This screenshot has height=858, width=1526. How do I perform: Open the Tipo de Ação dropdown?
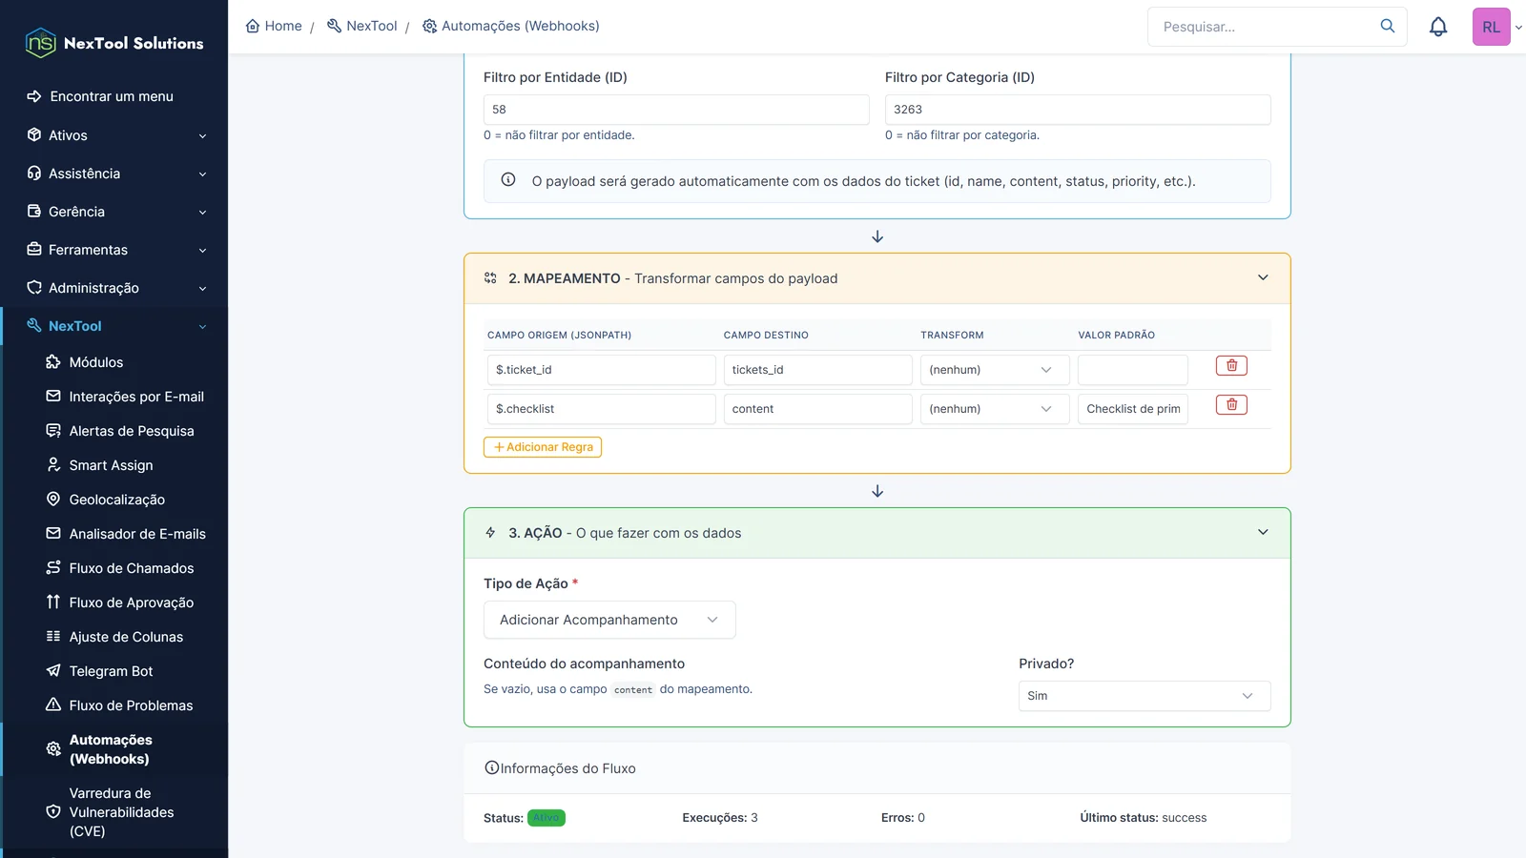point(609,620)
